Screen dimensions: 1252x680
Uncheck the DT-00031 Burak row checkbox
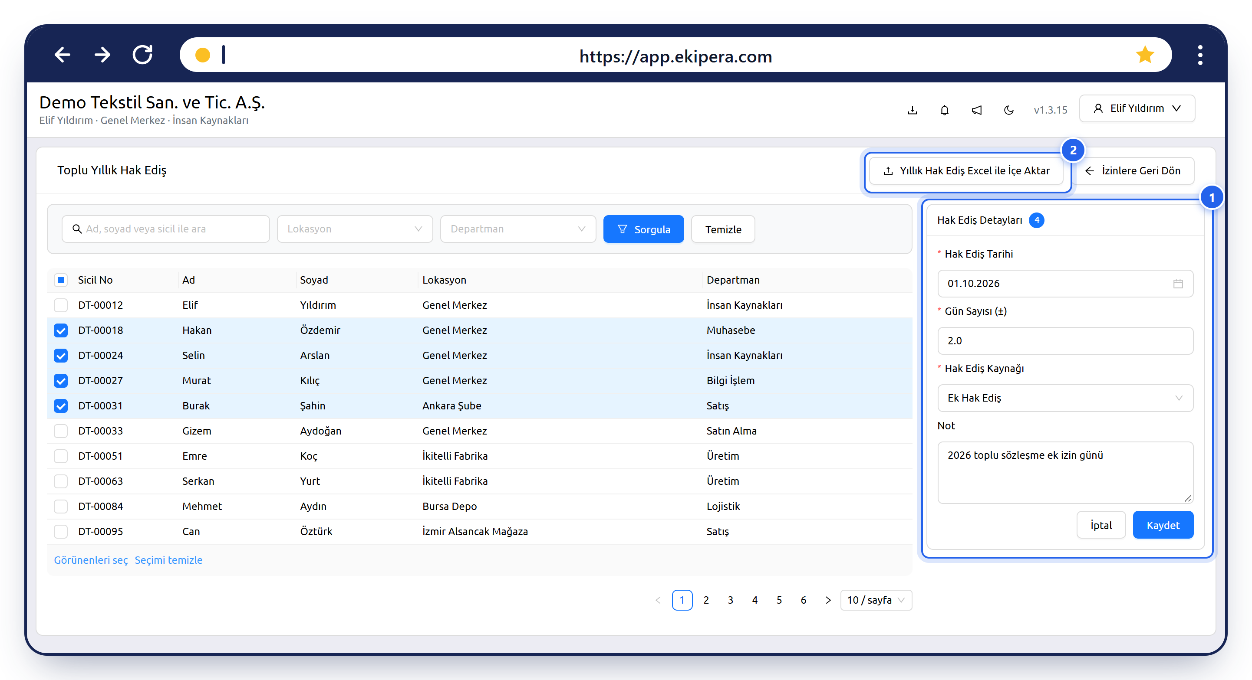point(61,406)
